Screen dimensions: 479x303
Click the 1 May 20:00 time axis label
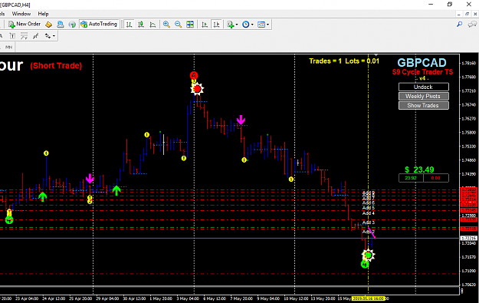coord(161,298)
